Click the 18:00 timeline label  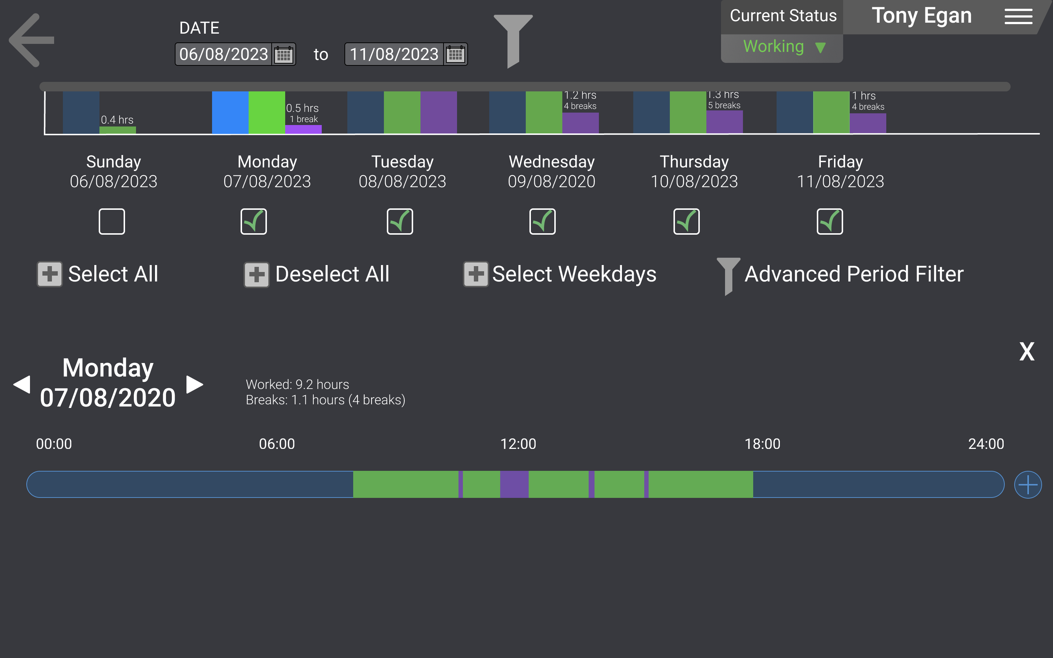click(x=762, y=444)
